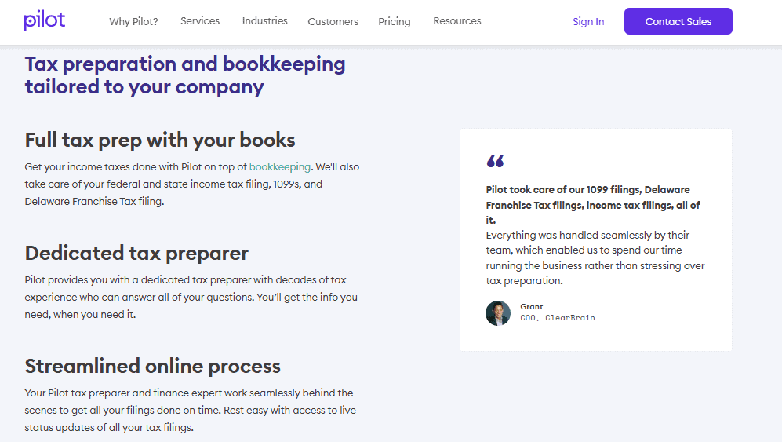
Task: Click the name Grant under the testimonial
Action: click(x=531, y=306)
